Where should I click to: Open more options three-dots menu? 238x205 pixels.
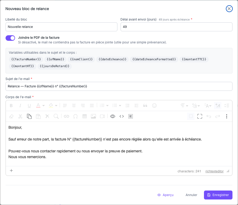pos(227,116)
